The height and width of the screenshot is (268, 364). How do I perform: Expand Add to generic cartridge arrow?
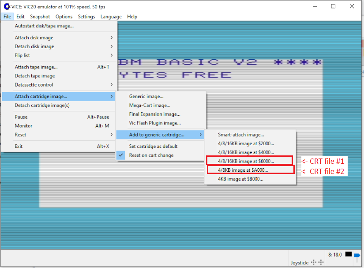pos(201,135)
